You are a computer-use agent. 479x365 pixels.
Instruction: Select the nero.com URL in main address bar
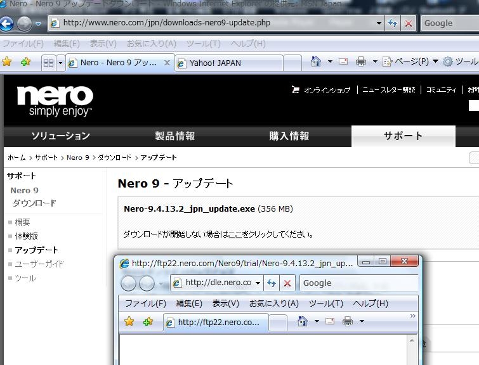point(167,23)
